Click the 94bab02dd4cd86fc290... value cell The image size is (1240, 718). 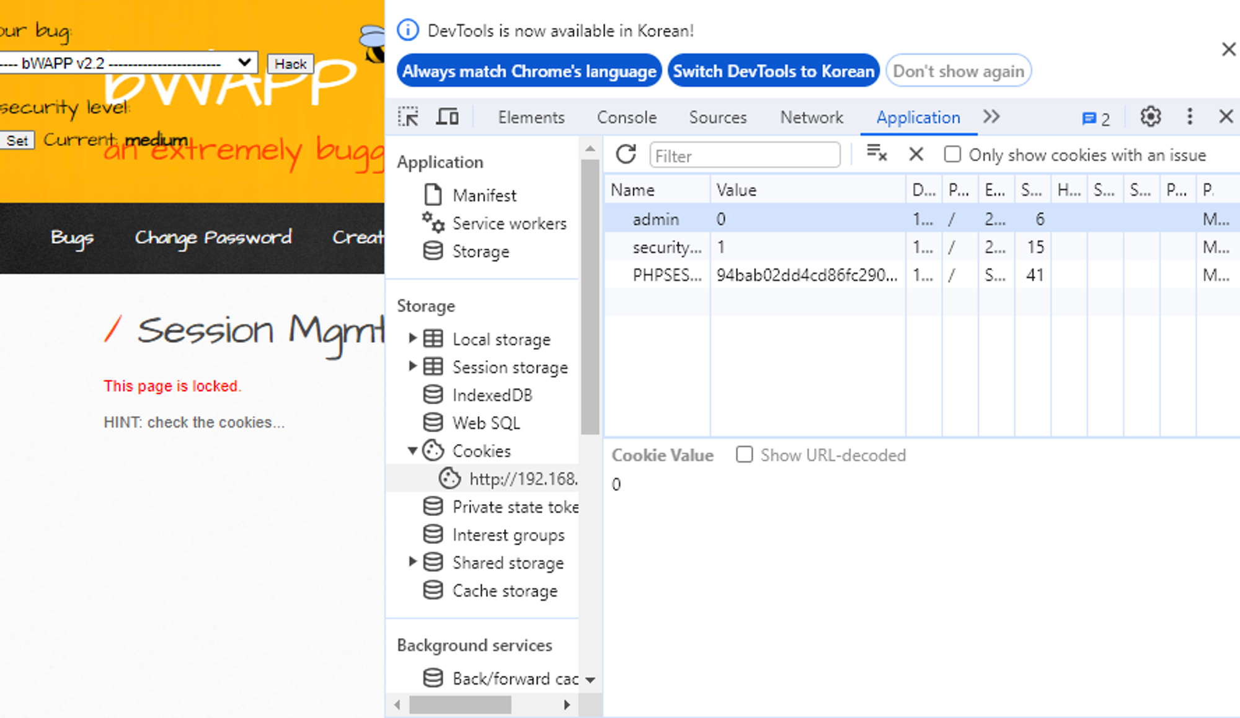coord(807,275)
